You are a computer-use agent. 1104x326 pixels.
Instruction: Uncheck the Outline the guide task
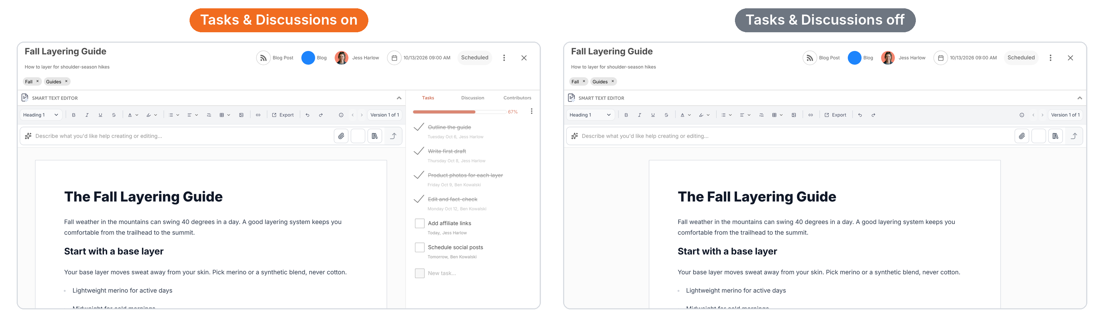pyautogui.click(x=419, y=127)
